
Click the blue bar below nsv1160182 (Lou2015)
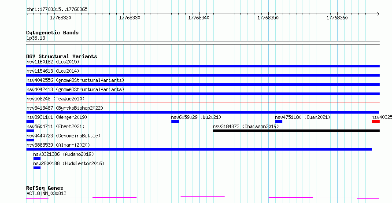click(x=203, y=66)
